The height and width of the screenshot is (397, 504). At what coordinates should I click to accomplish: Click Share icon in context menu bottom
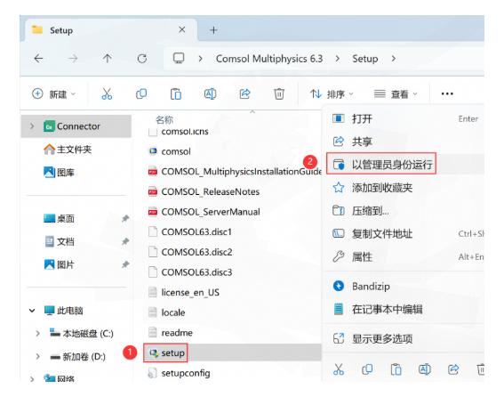453,369
